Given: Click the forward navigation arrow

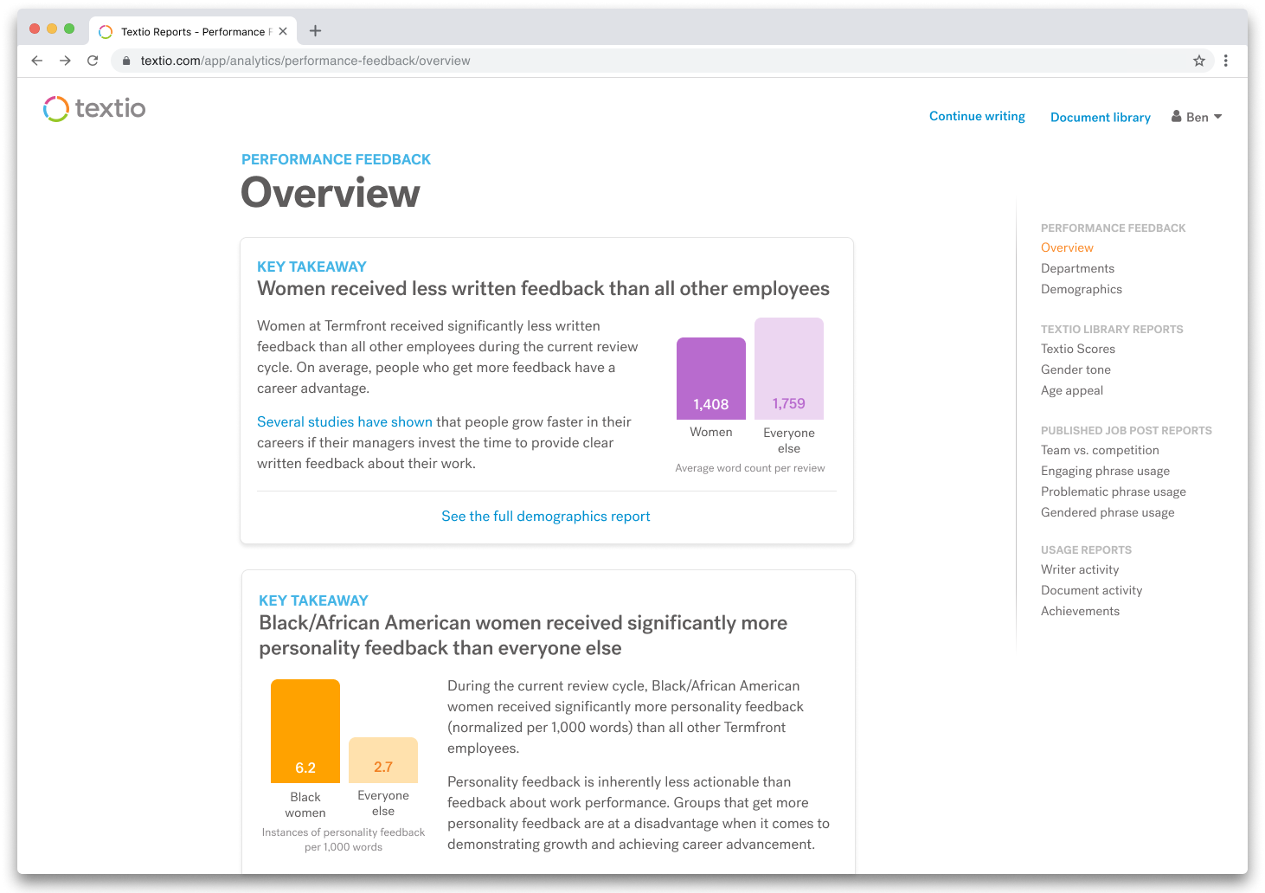Looking at the screenshot, I should pyautogui.click(x=65, y=61).
